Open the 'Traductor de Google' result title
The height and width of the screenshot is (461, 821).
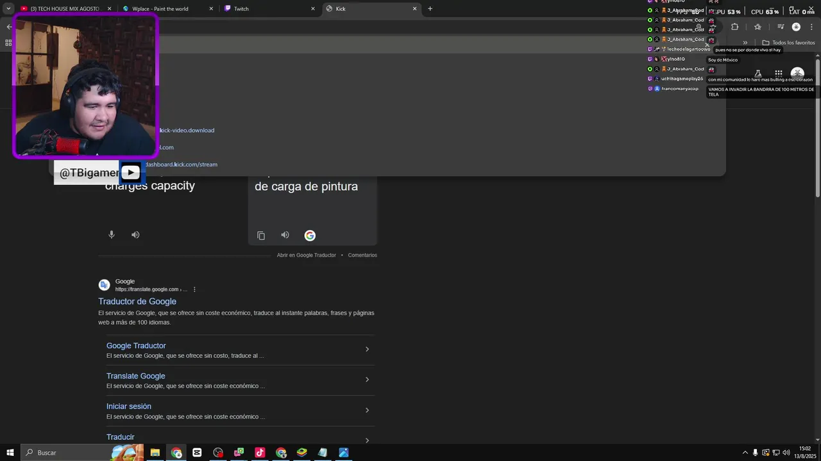coord(137,302)
